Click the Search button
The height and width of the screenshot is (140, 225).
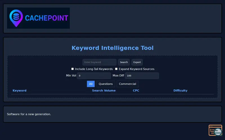click(x=124, y=62)
